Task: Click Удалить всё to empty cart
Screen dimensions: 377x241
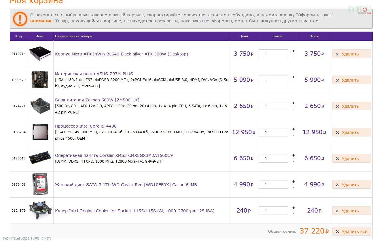Action: [x=351, y=231]
